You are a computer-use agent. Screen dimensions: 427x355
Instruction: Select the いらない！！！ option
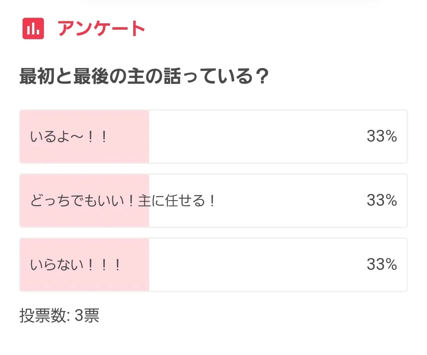pos(75,265)
